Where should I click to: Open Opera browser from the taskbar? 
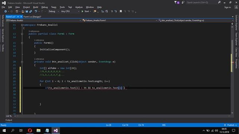pyautogui.click(x=30, y=131)
